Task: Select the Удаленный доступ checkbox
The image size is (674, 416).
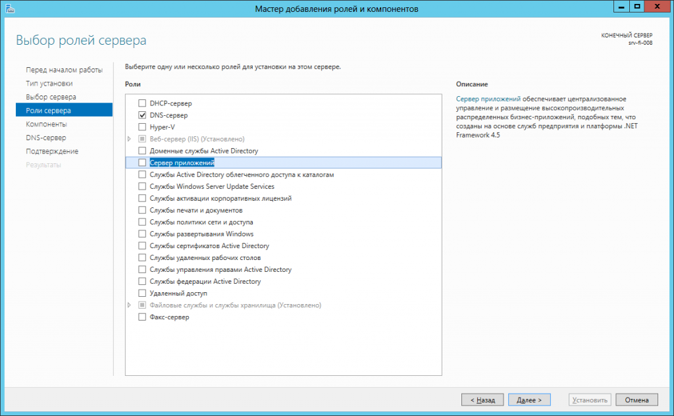Action: [x=142, y=293]
